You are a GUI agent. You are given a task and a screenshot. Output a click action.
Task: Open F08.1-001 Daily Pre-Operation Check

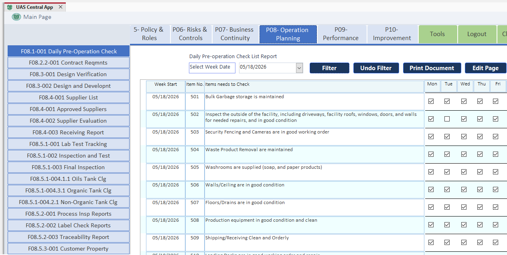[69, 51]
